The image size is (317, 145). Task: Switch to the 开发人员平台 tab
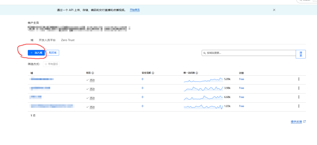pyautogui.click(x=47, y=40)
